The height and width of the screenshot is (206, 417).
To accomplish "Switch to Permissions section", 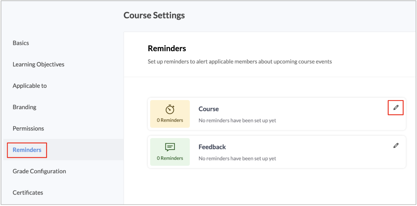I will click(28, 129).
